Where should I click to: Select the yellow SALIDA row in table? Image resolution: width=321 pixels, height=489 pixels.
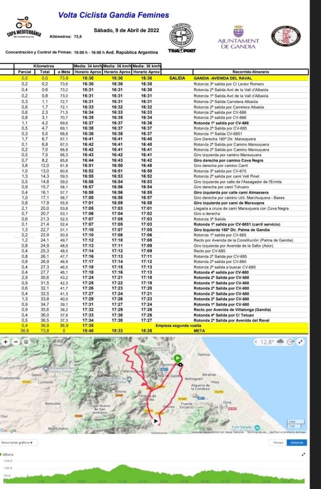pos(160,77)
